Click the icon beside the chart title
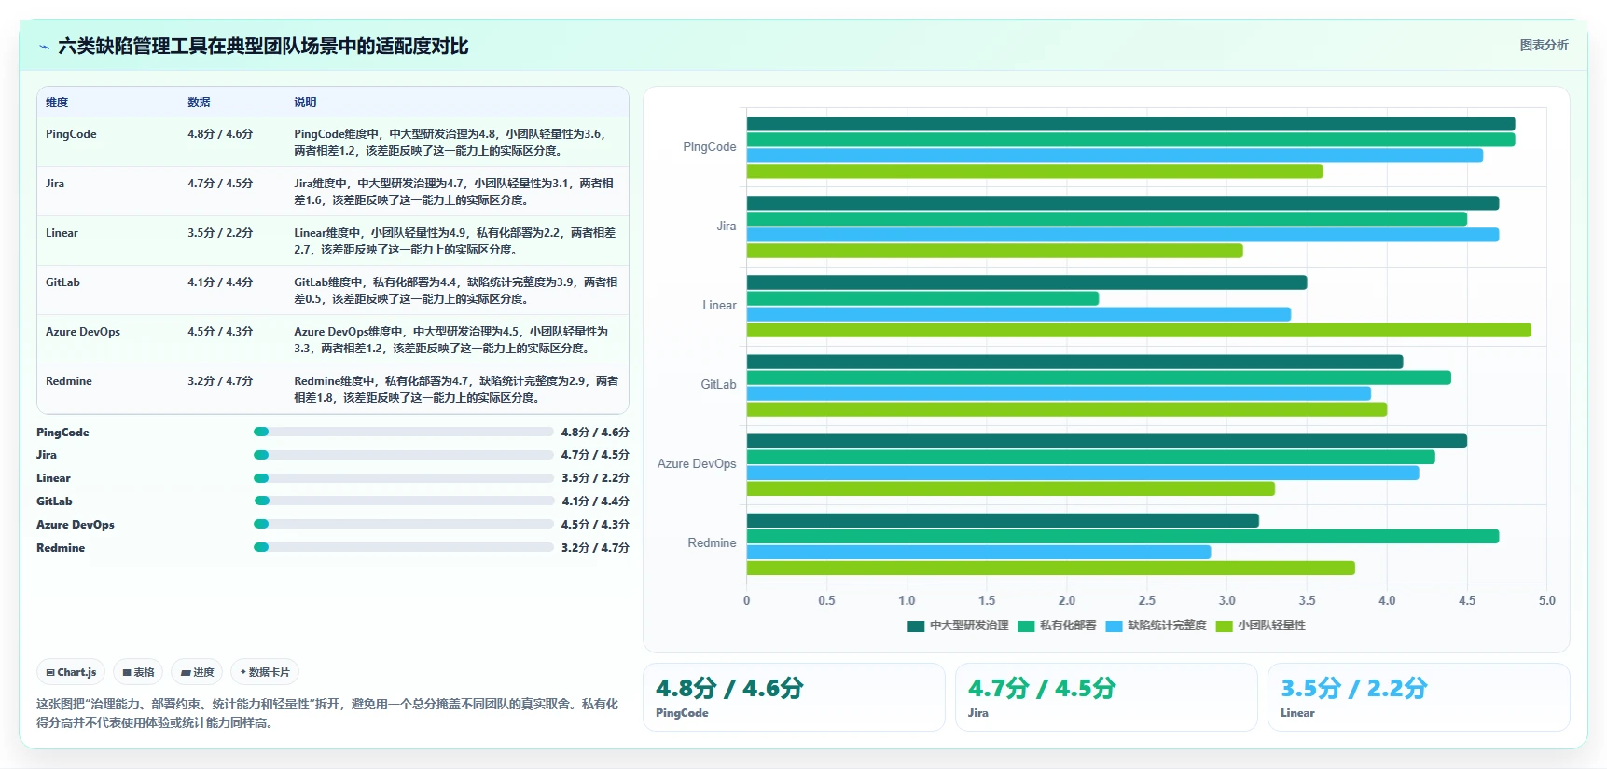This screenshot has width=1607, height=769. (44, 47)
